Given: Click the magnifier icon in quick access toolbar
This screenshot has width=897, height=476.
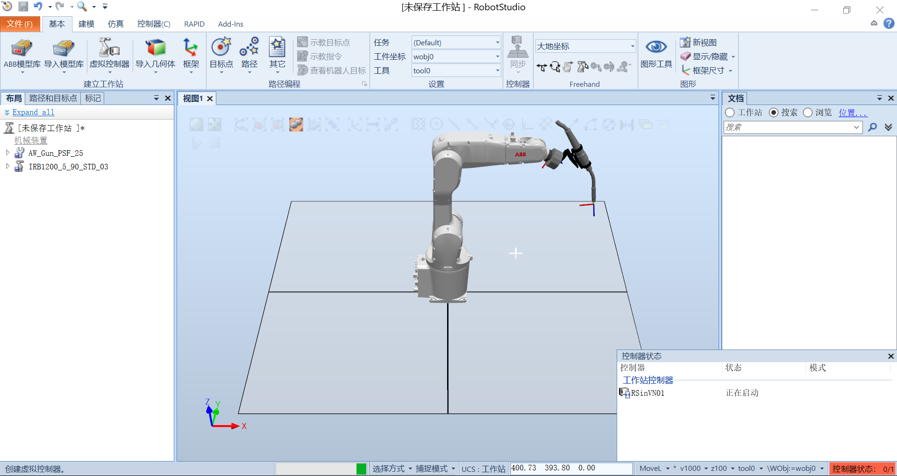Looking at the screenshot, I should pos(82,6).
